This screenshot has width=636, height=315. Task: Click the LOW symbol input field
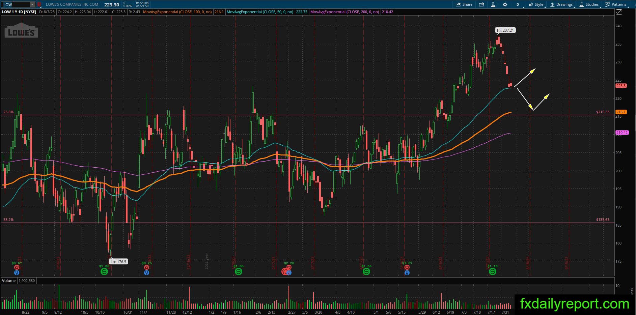coord(16,4)
